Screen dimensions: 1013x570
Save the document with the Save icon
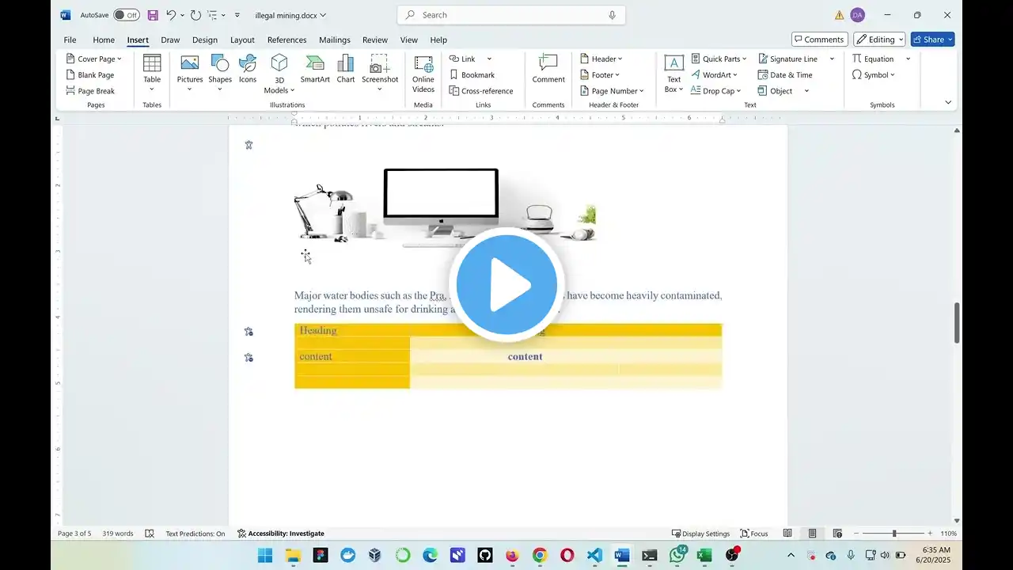(153, 15)
